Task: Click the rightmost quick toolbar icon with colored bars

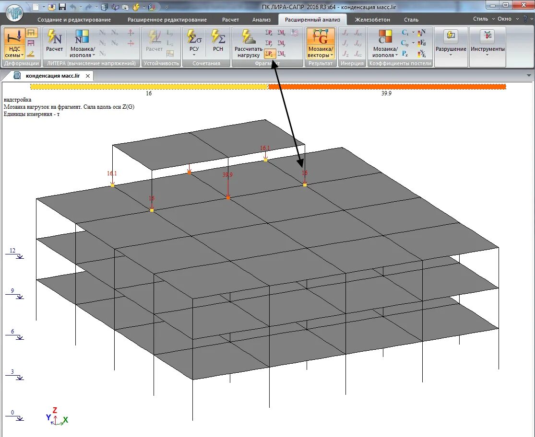Action: tap(152, 7)
